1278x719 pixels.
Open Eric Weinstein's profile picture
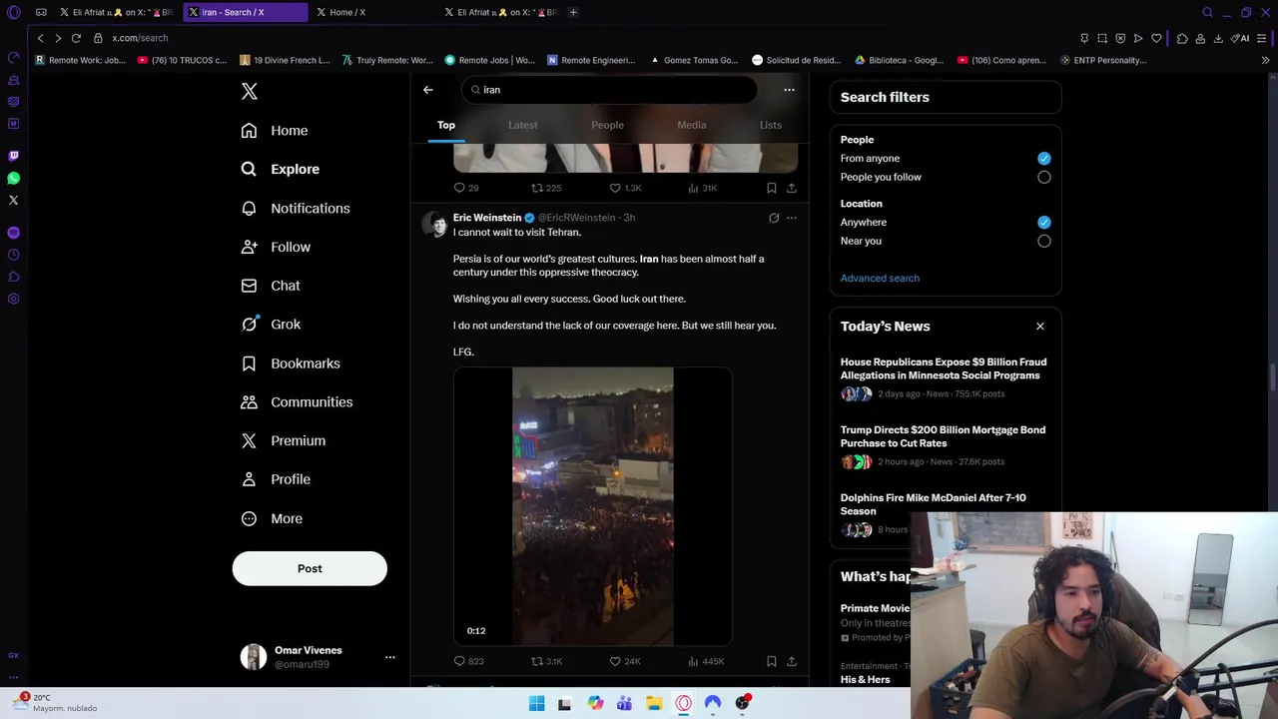coord(433,224)
